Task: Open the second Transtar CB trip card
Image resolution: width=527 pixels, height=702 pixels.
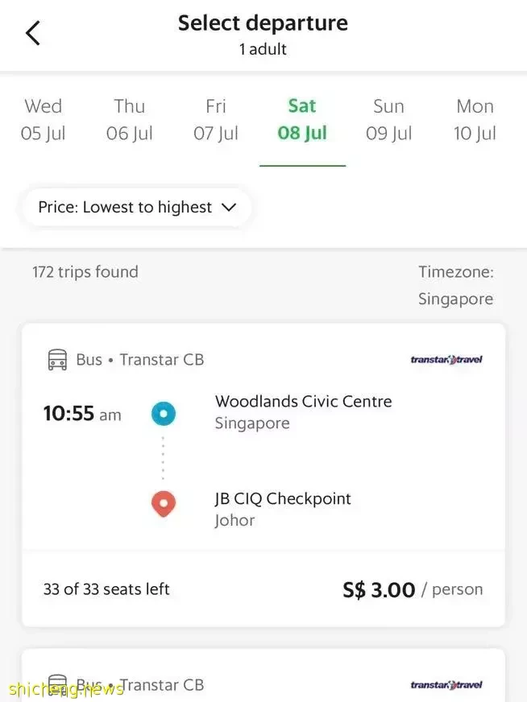Action: (x=263, y=675)
